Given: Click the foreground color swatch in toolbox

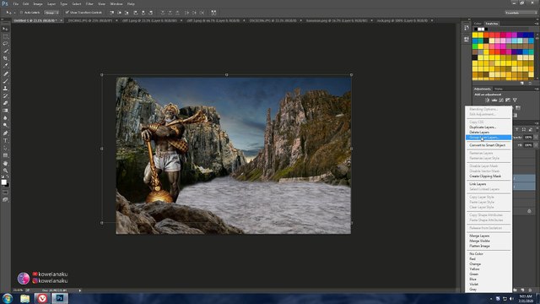Looking at the screenshot, I should (x=3, y=182).
